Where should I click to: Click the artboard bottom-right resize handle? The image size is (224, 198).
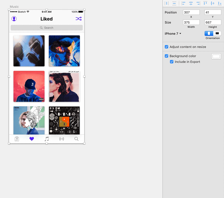(x=84, y=143)
